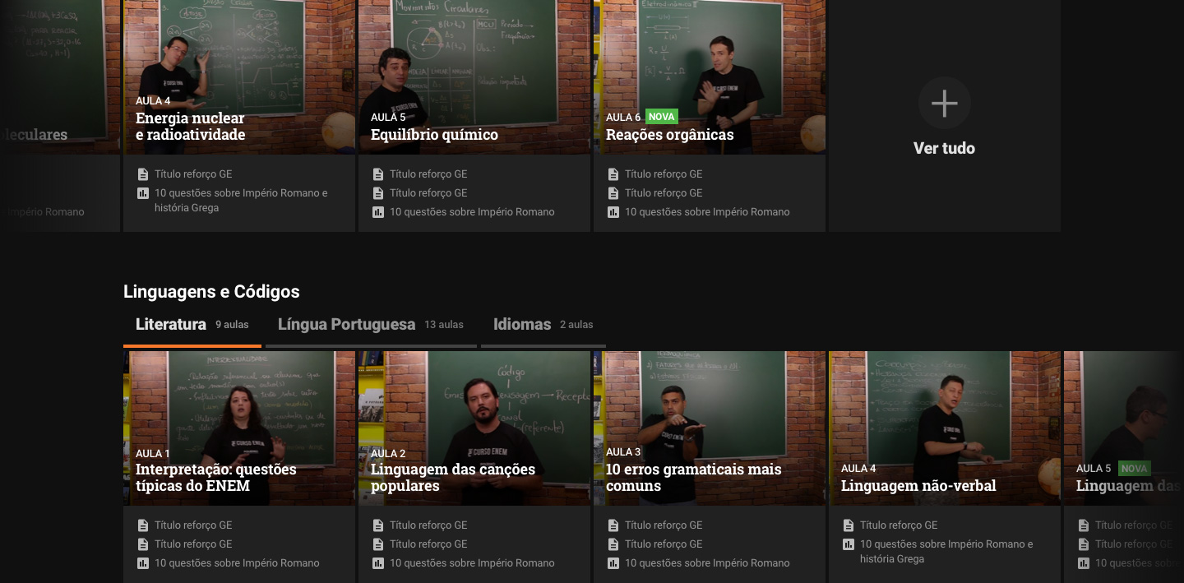Open Interpretação: questões típicas do ENEM thumbnail
Image resolution: width=1184 pixels, height=583 pixels.
pyautogui.click(x=239, y=428)
